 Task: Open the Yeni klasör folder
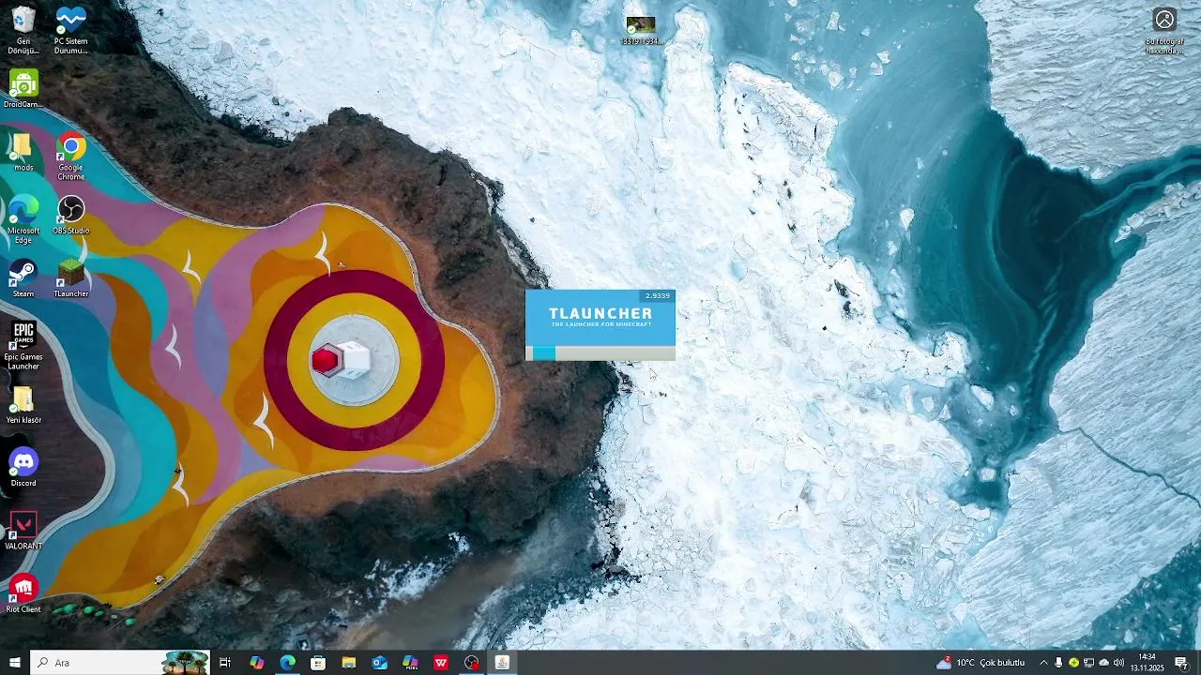pyautogui.click(x=23, y=404)
